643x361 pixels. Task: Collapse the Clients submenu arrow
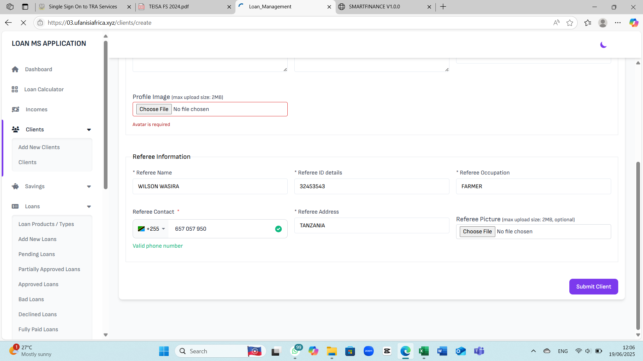tap(89, 130)
